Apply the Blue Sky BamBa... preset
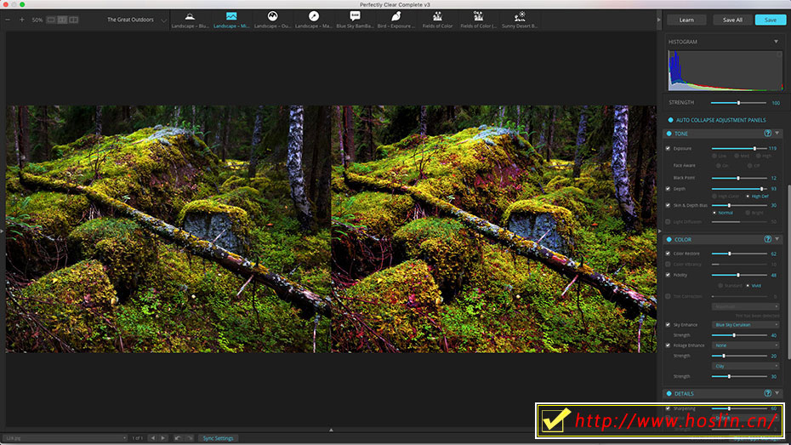 (x=355, y=20)
